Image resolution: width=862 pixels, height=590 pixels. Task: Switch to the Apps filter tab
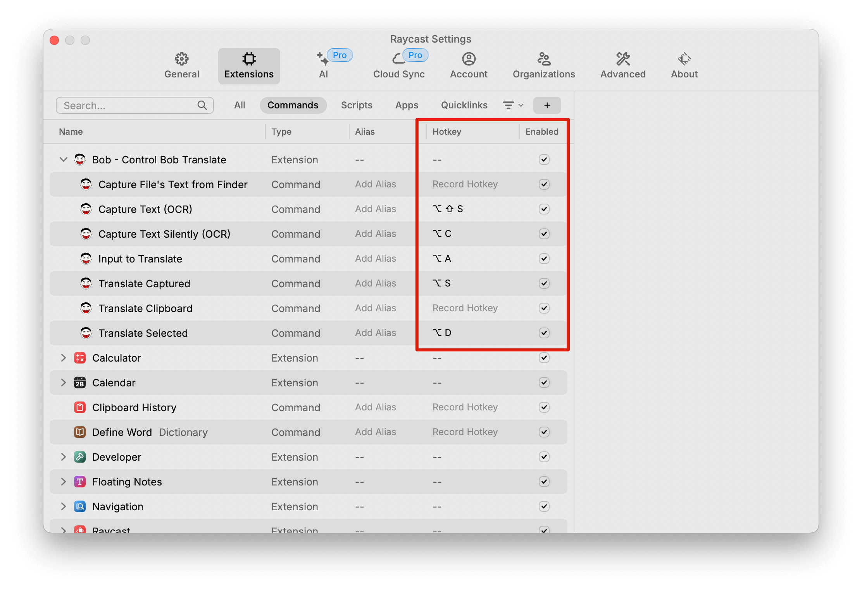point(407,105)
